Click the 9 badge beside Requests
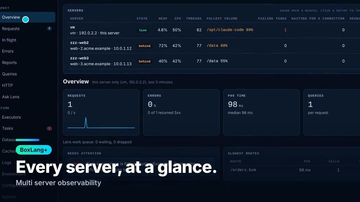 click(49, 28)
